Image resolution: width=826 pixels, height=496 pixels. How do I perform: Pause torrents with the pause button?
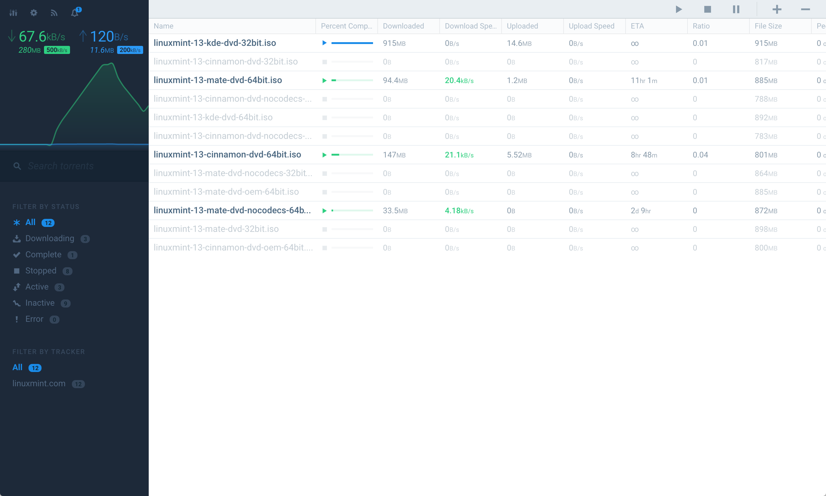pyautogui.click(x=736, y=9)
